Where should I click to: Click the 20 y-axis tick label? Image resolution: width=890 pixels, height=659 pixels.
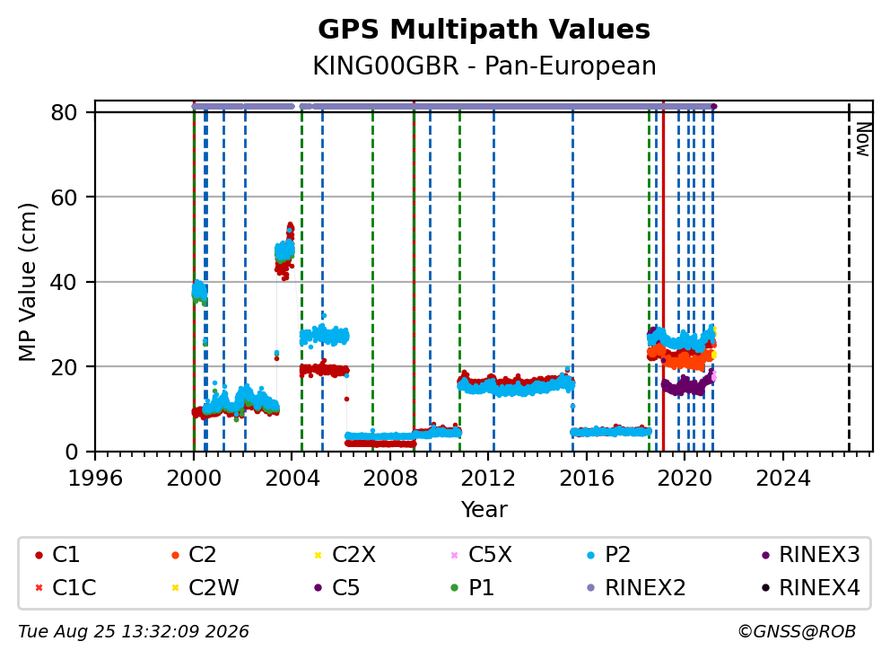point(64,367)
